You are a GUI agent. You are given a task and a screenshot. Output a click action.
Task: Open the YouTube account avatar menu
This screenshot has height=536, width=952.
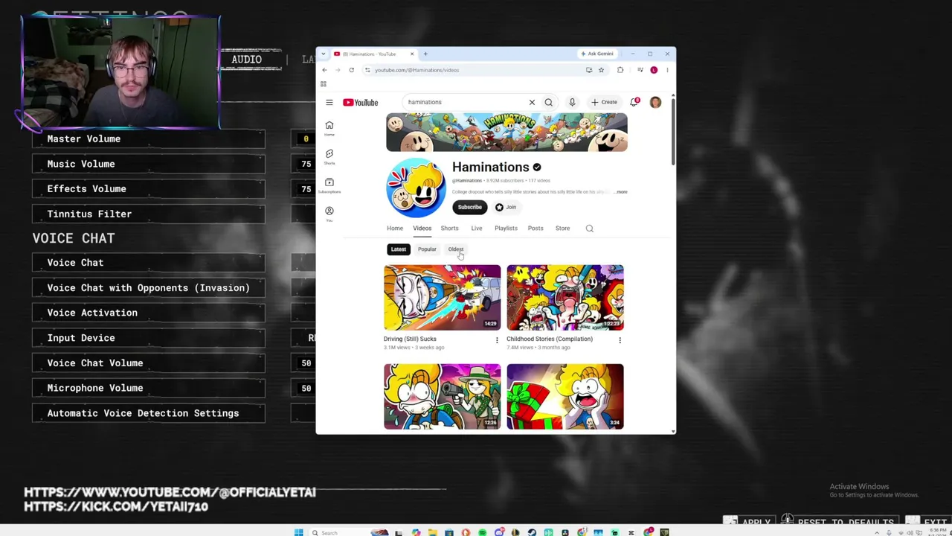coord(655,102)
